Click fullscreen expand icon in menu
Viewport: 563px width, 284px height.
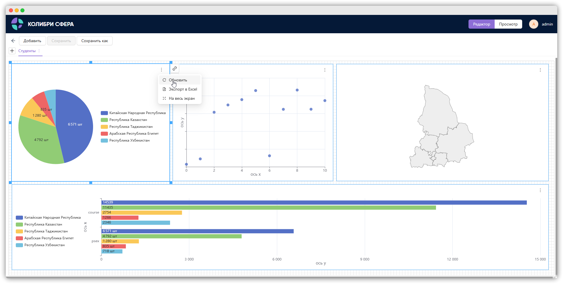(x=164, y=98)
